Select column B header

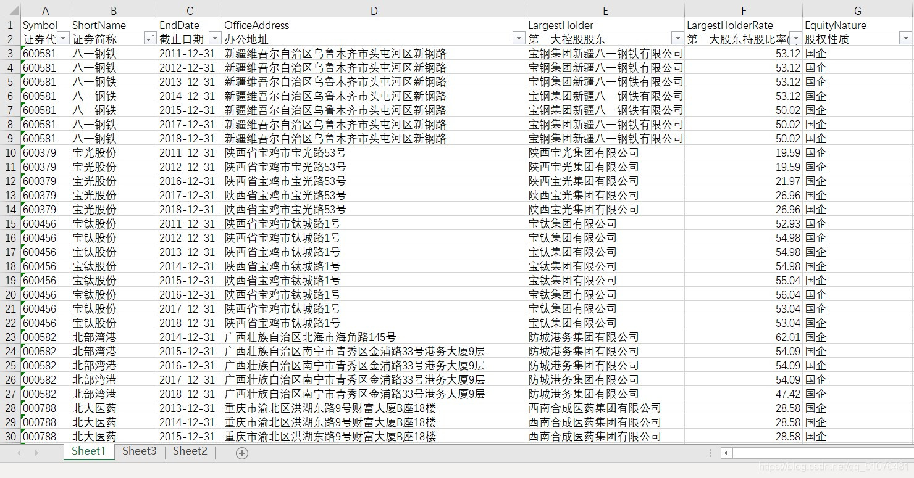point(114,10)
